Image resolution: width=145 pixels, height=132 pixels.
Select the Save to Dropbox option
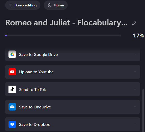[x=72, y=124]
